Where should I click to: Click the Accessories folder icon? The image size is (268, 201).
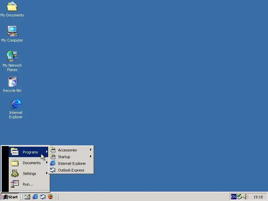[53, 150]
